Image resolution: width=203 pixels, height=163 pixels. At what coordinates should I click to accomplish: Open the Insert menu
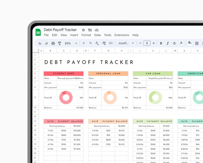coord(74,35)
